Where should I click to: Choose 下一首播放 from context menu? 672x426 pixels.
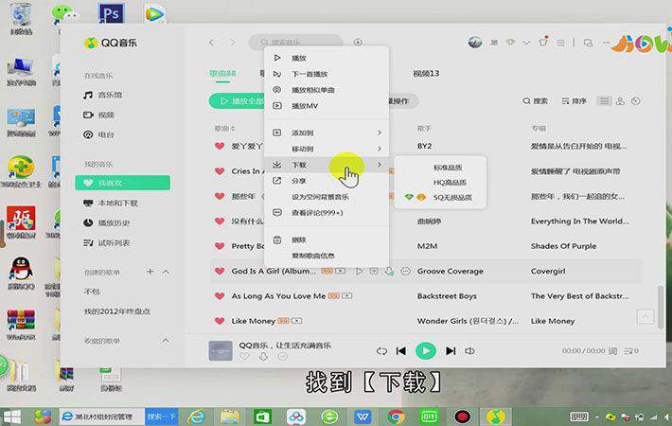[309, 74]
